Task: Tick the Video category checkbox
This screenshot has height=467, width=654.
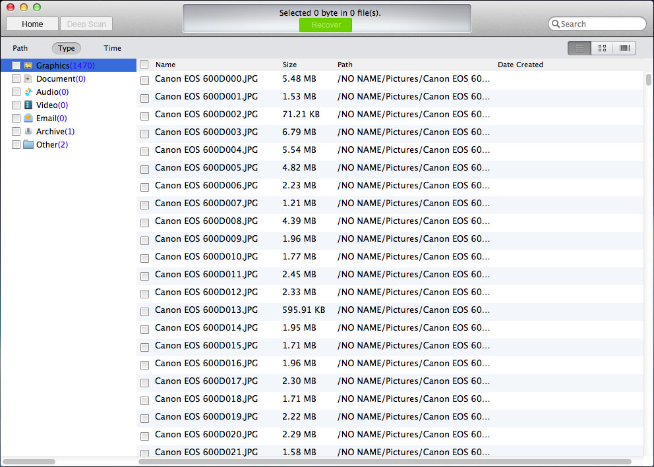Action: point(16,105)
